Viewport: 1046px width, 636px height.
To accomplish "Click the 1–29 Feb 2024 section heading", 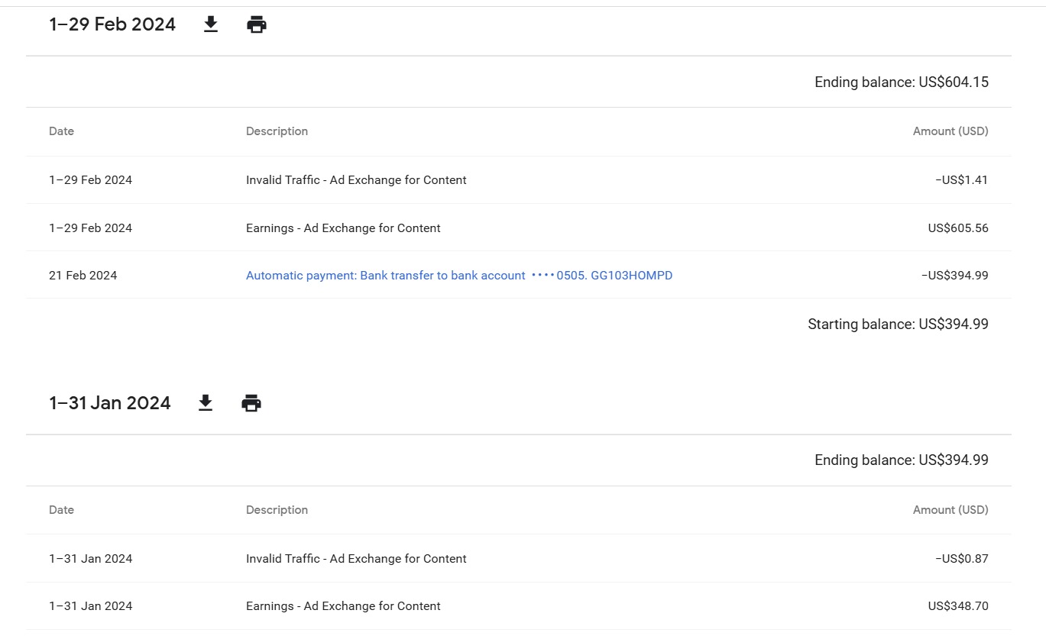I will coord(112,24).
